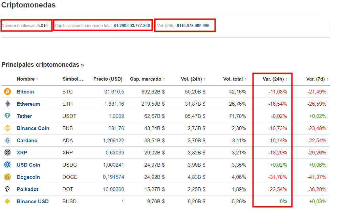Click the Cardano logo icon
This screenshot has width=350, height=211.
point(7,141)
